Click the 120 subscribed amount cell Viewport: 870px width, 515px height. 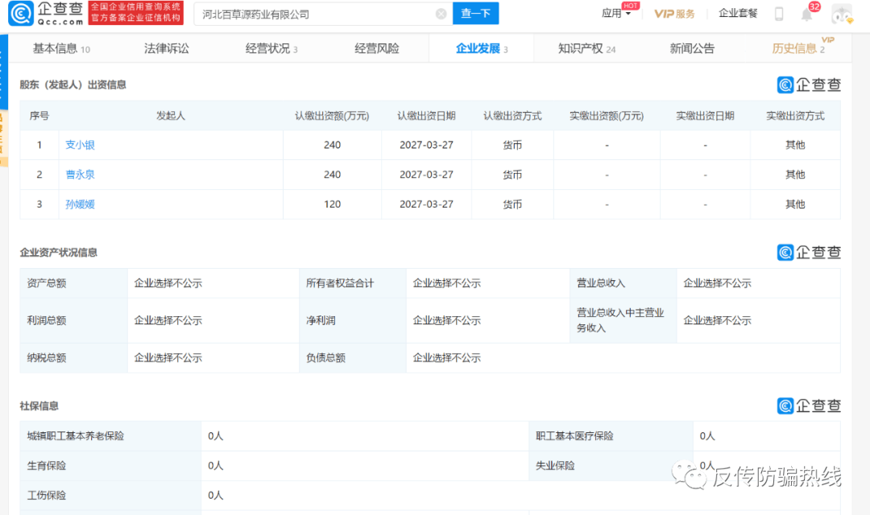click(333, 204)
